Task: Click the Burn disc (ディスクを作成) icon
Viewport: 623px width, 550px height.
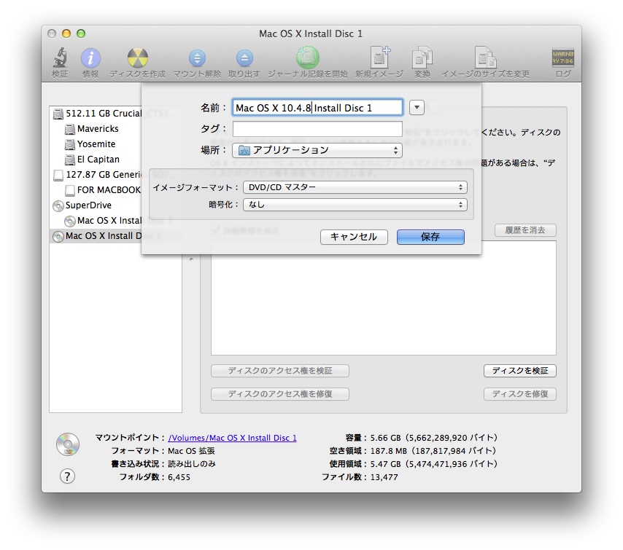Action: (x=137, y=58)
